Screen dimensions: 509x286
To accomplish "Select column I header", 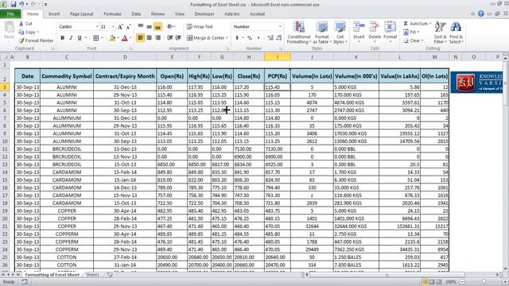I will coord(278,57).
